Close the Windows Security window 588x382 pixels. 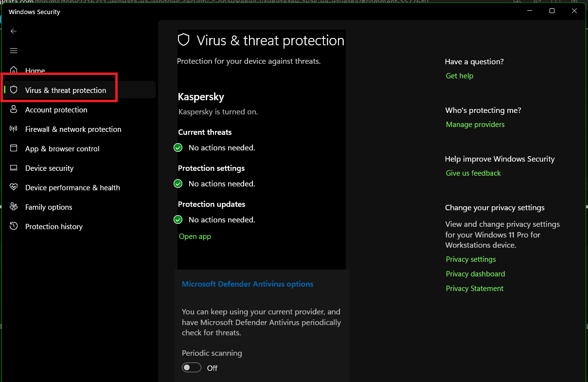point(574,11)
